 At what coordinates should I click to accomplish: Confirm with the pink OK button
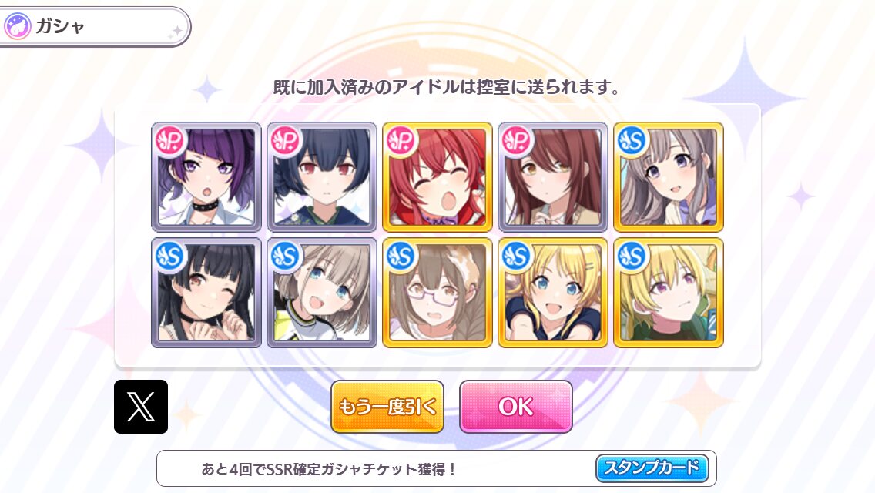[x=515, y=407]
